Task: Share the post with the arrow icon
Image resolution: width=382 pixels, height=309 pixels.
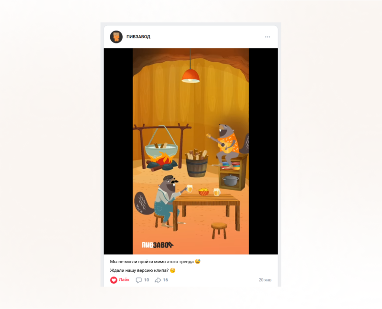Action: point(158,280)
